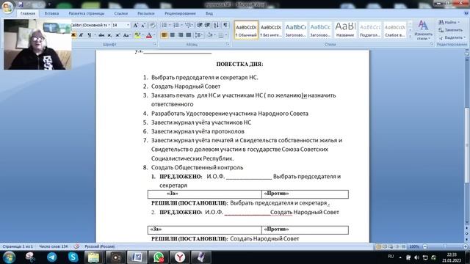This screenshot has width=470, height=264.
Task: Open the font size 14 dropdown
Action: pyautogui.click(x=128, y=25)
